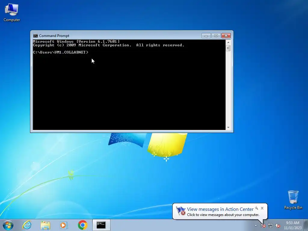The height and width of the screenshot is (231, 308).
Task: Click the Command Prompt title bar icon
Action: (35, 36)
